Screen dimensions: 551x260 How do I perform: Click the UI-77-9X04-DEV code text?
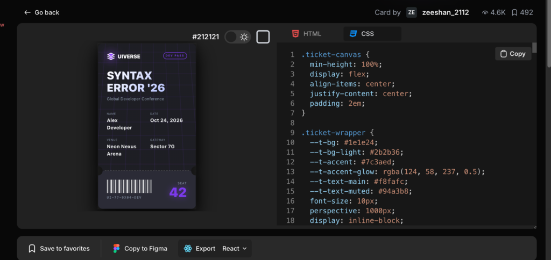click(x=124, y=198)
